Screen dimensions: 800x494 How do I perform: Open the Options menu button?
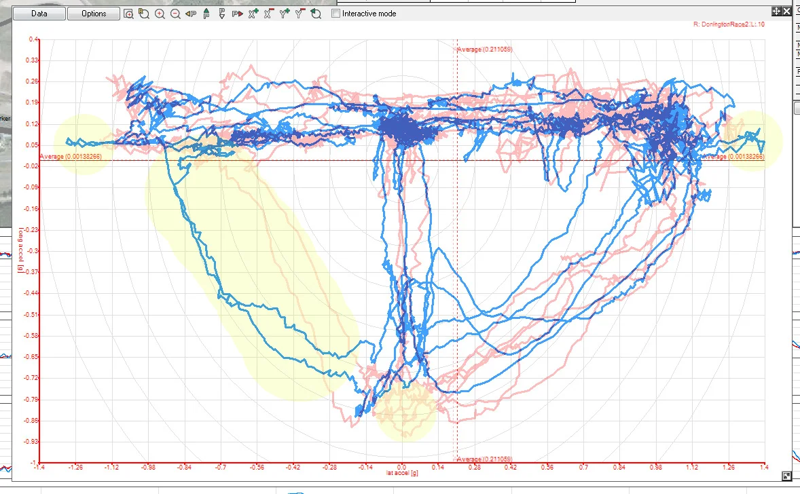94,14
